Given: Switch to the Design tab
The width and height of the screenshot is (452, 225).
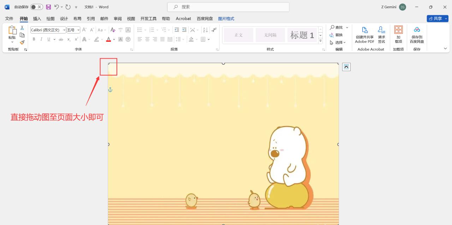Looking at the screenshot, I should point(64,19).
